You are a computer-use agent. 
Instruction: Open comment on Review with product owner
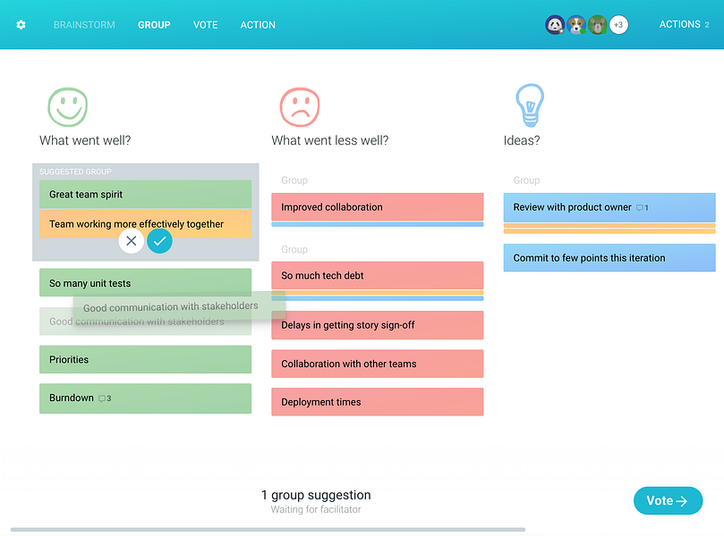pos(643,208)
